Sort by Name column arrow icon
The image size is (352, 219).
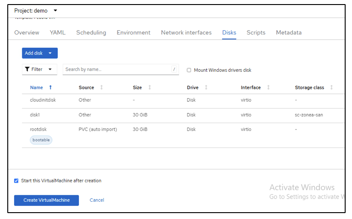coord(50,87)
